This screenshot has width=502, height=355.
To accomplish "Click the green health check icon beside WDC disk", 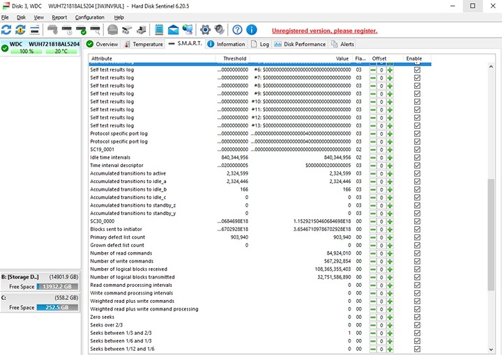I will 5,48.
